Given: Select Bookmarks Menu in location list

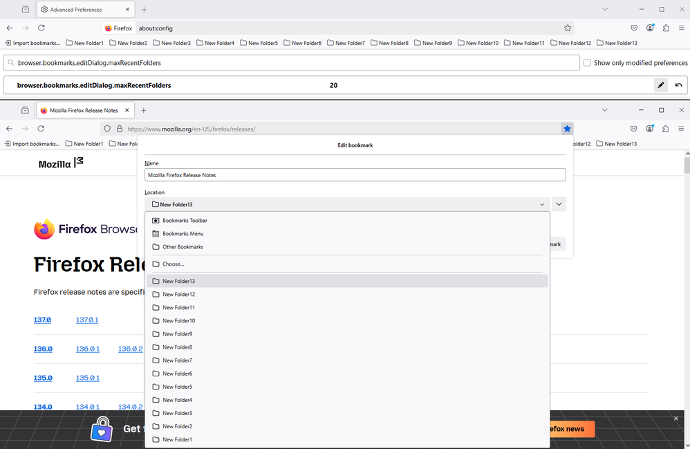Looking at the screenshot, I should coord(347,234).
